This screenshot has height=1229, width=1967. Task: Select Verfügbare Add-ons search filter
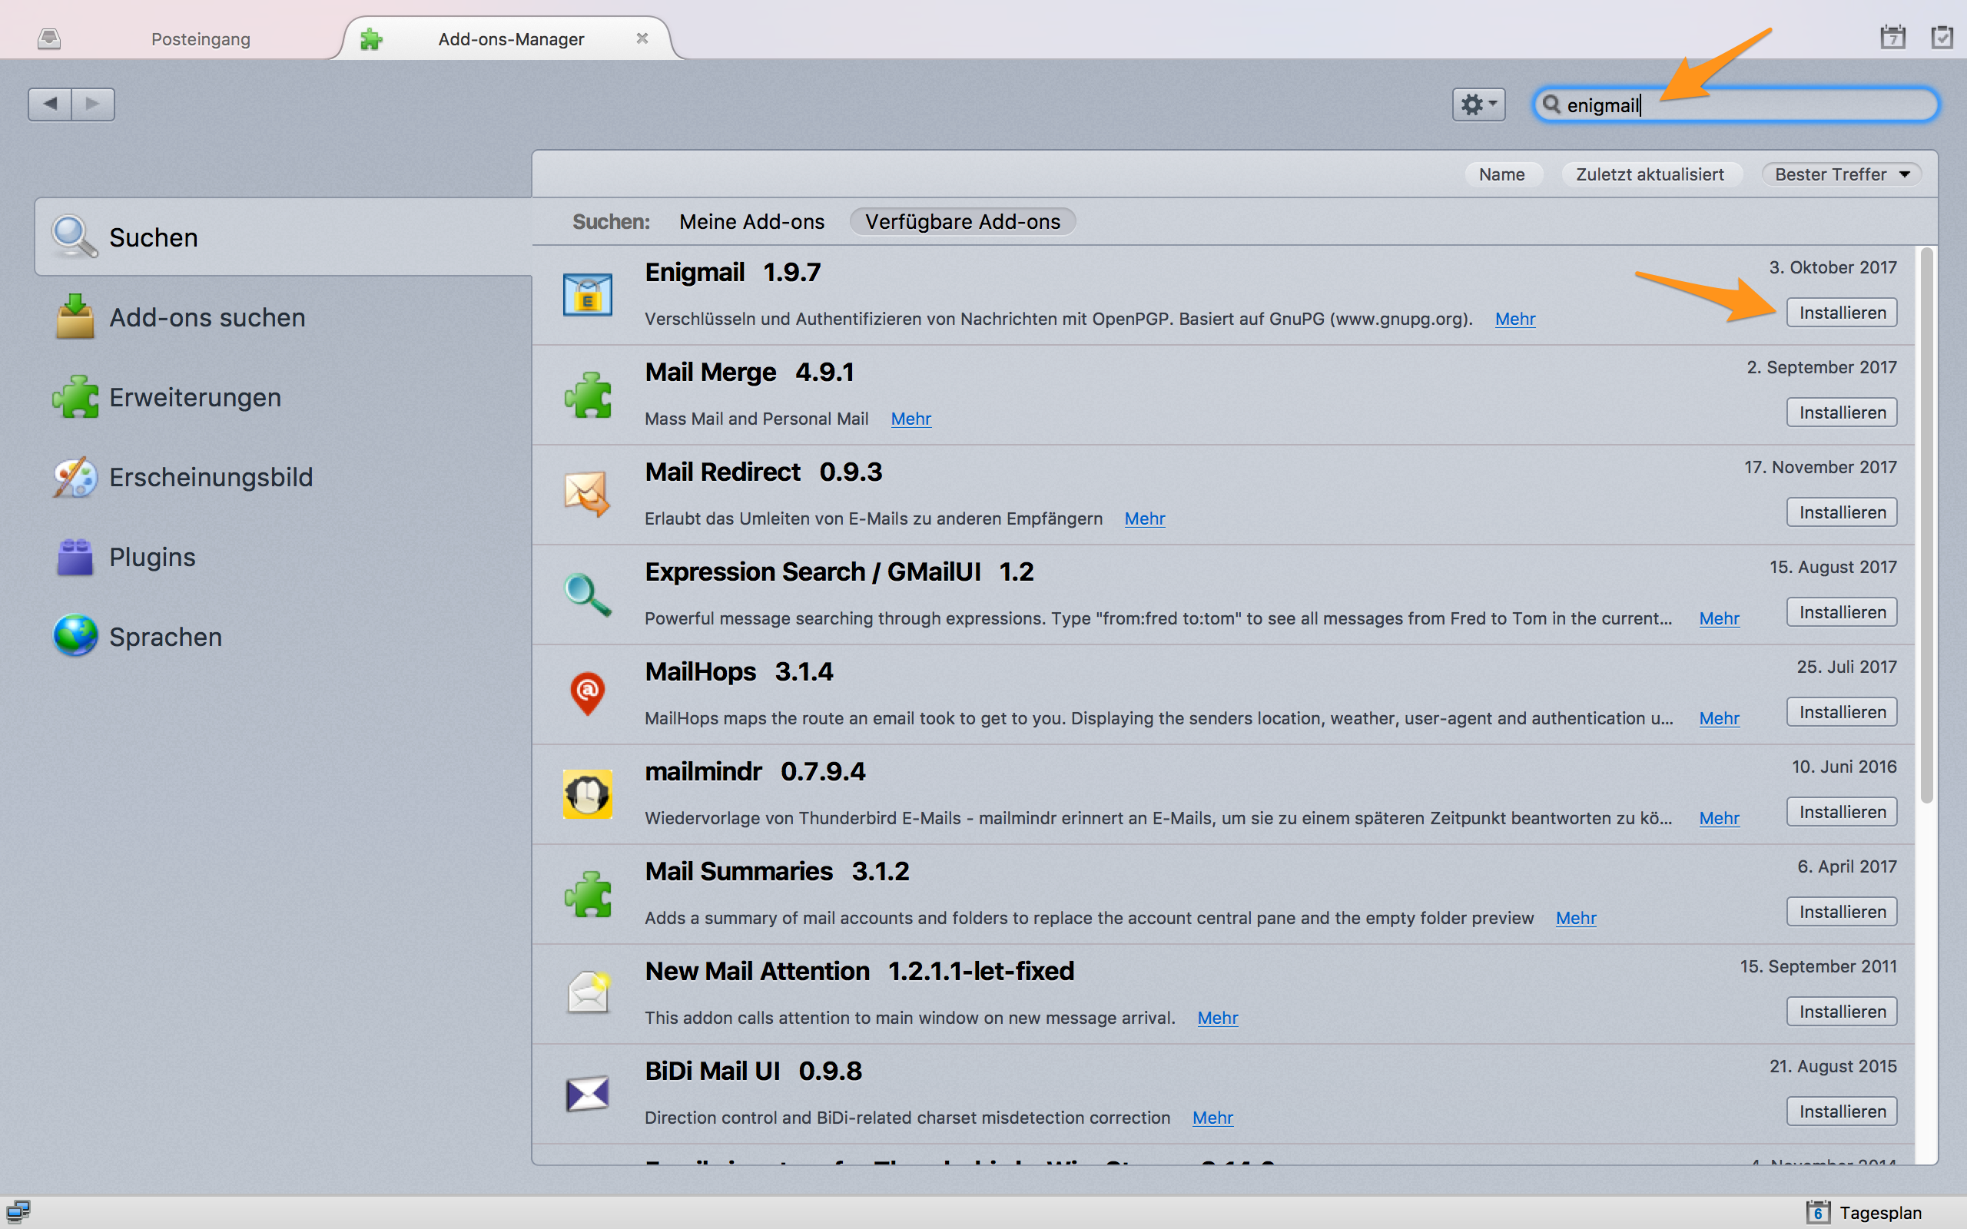point(962,221)
